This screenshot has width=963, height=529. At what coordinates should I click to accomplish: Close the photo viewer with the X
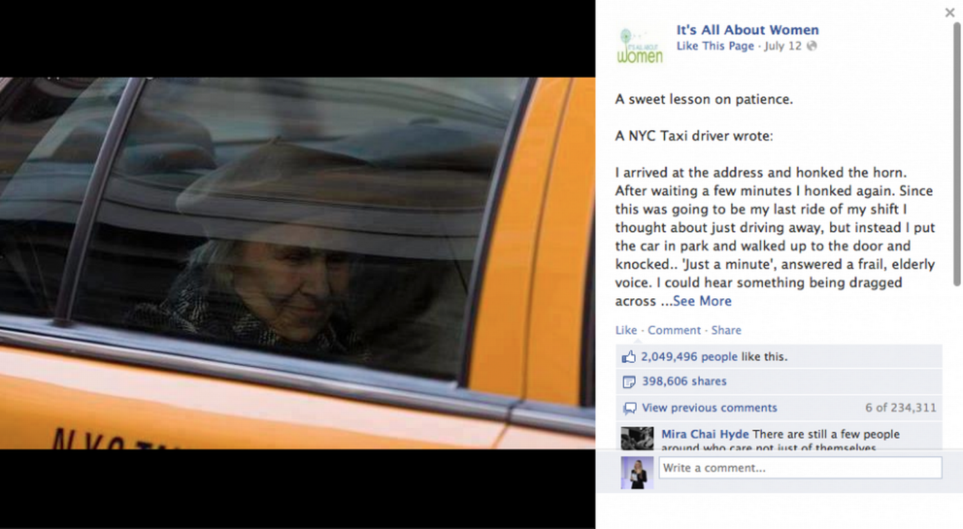950,12
